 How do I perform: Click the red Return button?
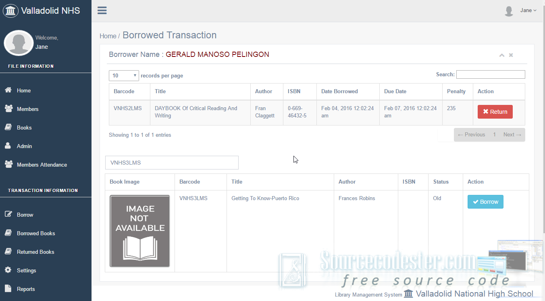[x=495, y=111]
